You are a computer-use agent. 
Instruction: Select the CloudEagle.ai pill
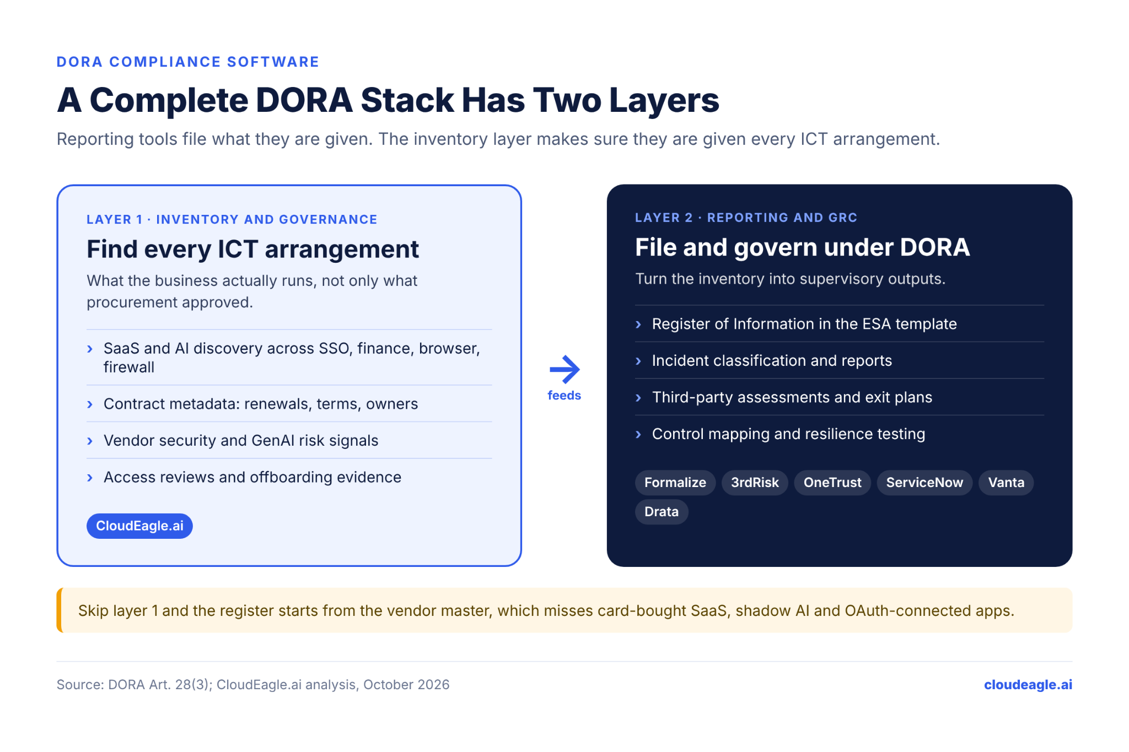(x=139, y=526)
